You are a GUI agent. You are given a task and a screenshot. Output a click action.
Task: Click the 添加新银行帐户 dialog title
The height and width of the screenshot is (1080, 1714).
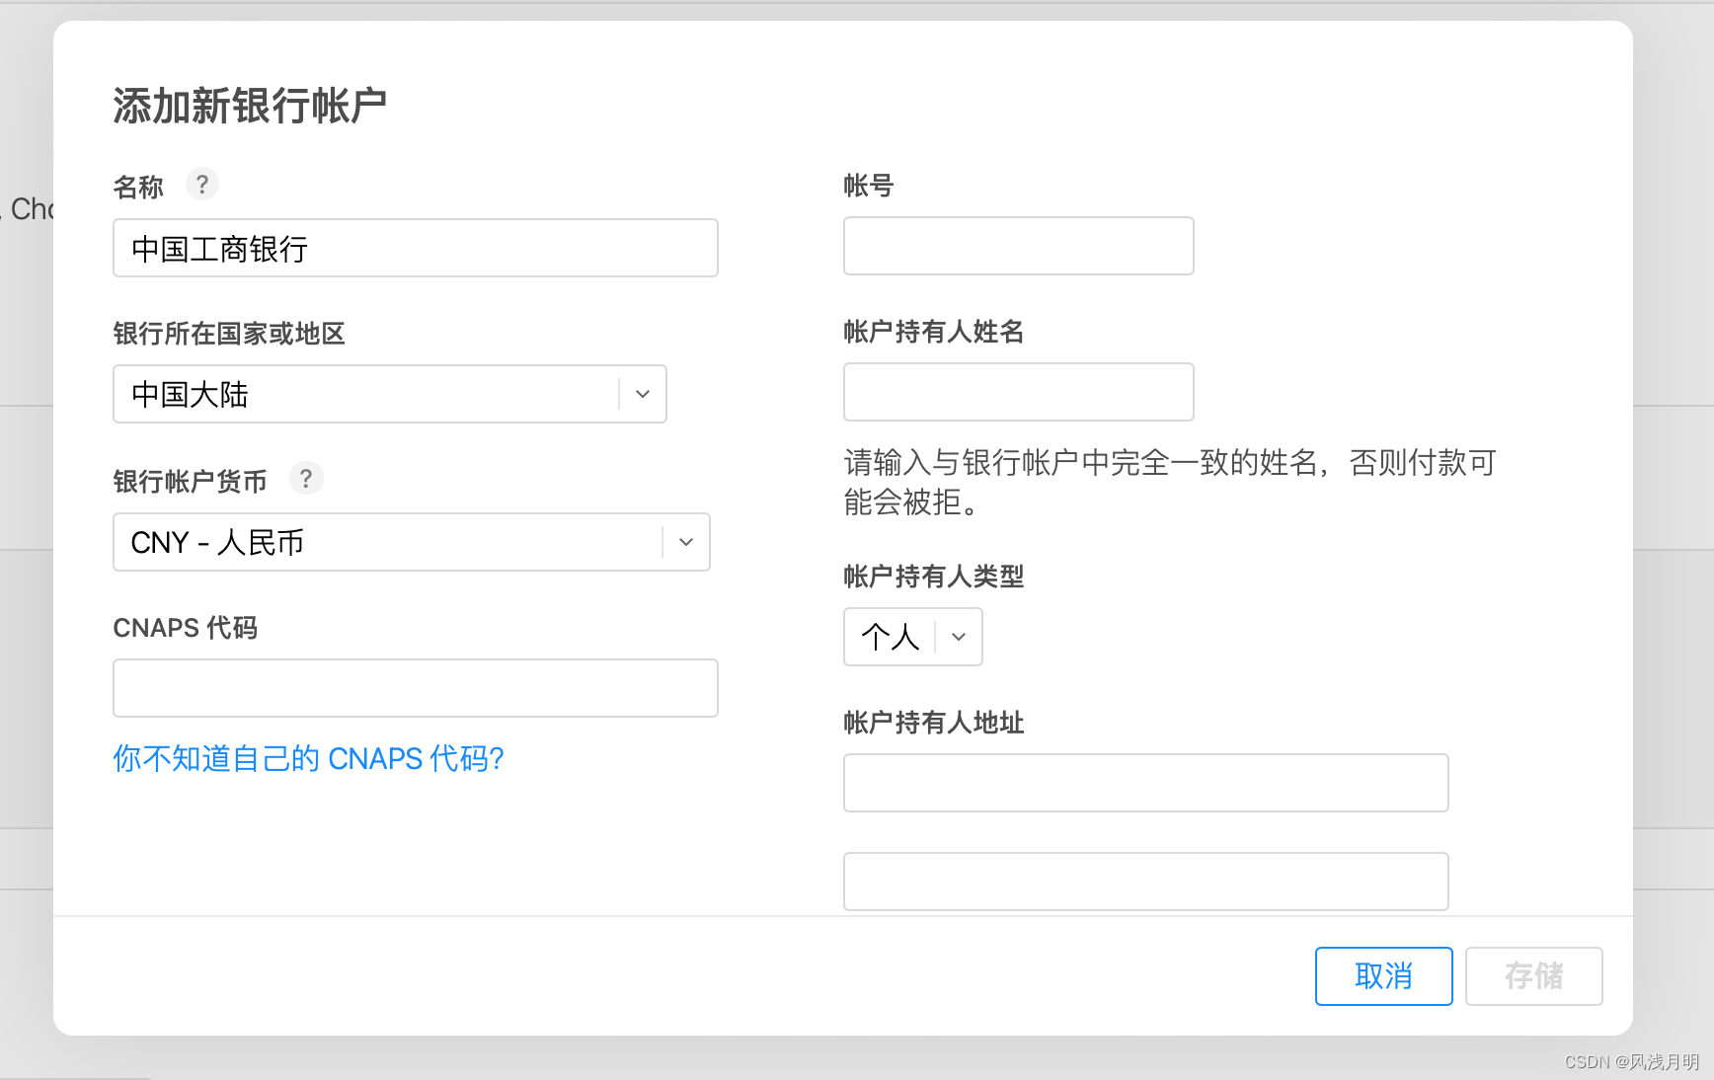point(250,106)
